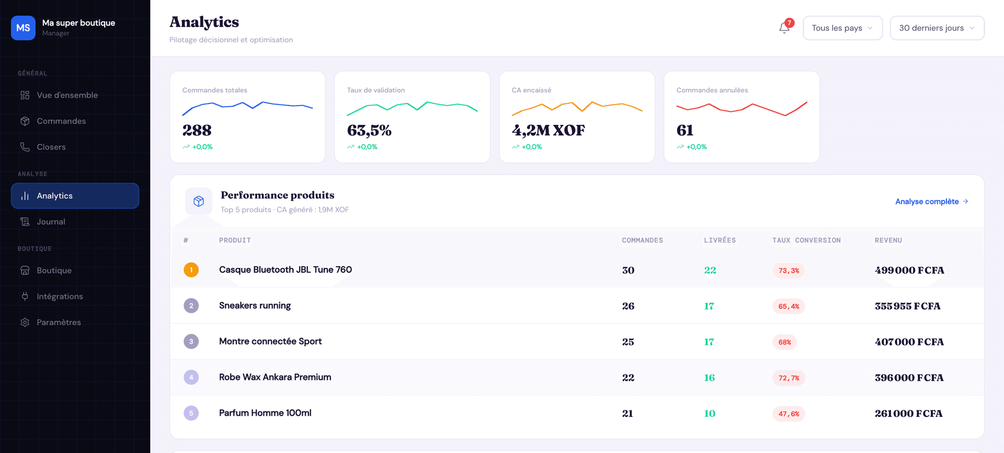Click trend arrow under CA encaissé
This screenshot has width=1004, height=453.
516,147
